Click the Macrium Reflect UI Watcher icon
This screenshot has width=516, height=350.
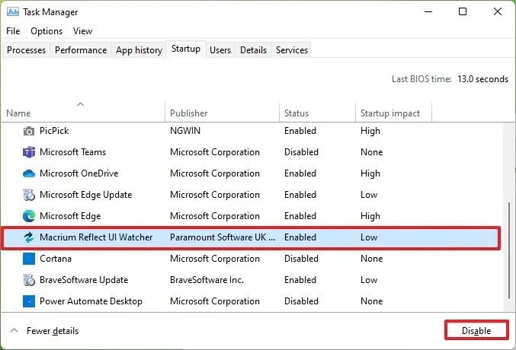coord(29,237)
